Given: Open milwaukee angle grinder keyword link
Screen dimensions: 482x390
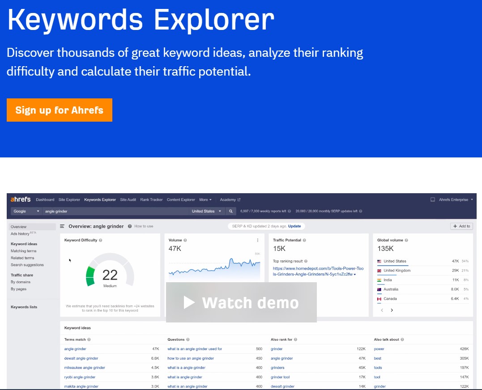Looking at the screenshot, I should click(x=85, y=368).
